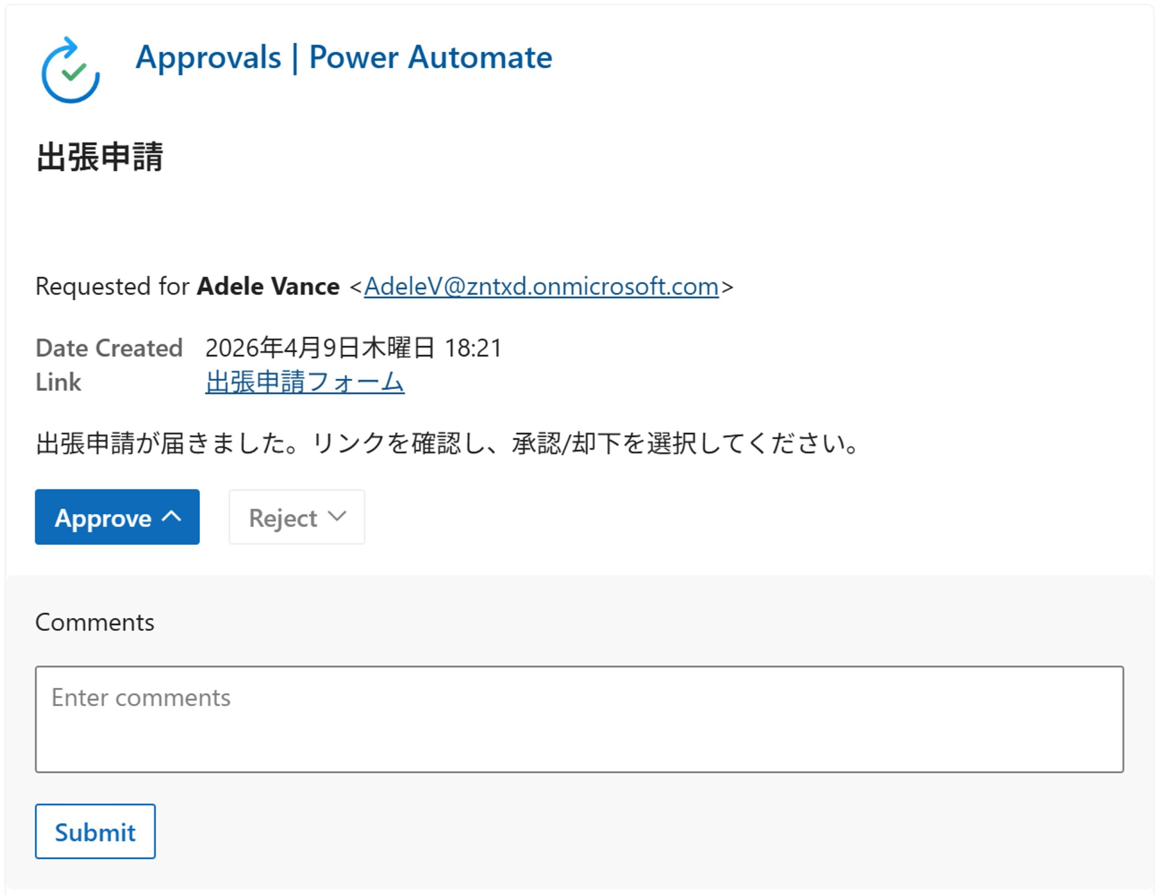
Task: Open the 出張申請フォーム link
Action: pyautogui.click(x=305, y=382)
